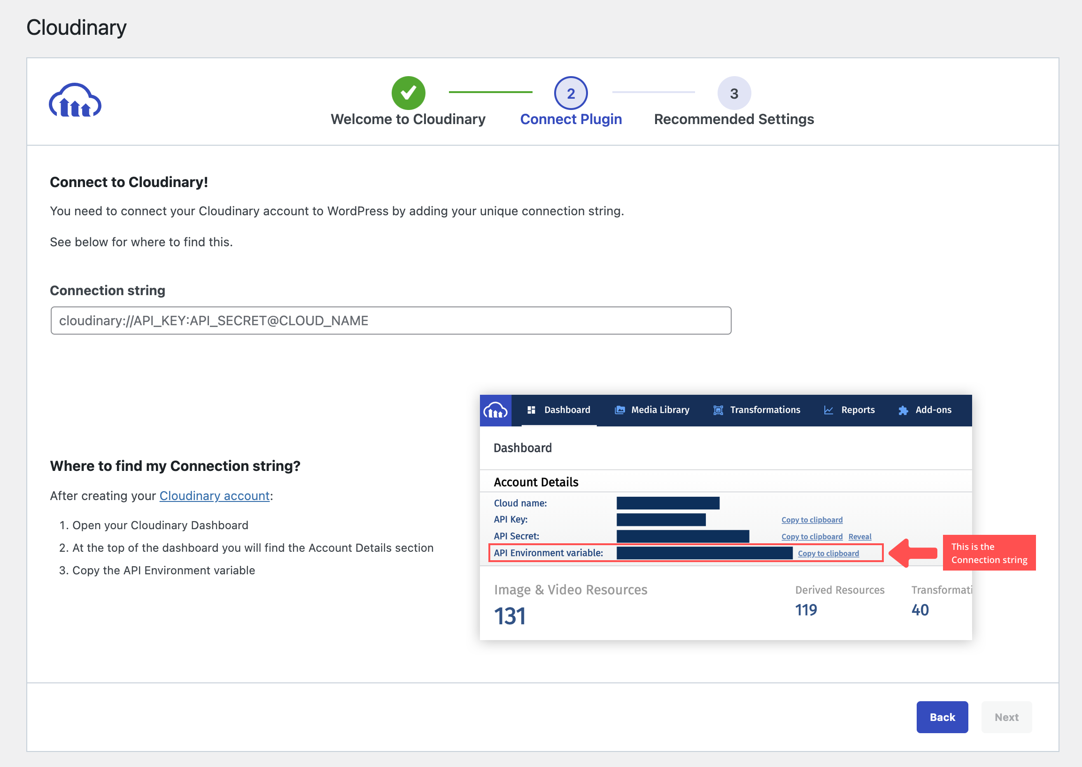Image resolution: width=1082 pixels, height=767 pixels.
Task: Focus the Connection string input field
Action: (x=391, y=321)
